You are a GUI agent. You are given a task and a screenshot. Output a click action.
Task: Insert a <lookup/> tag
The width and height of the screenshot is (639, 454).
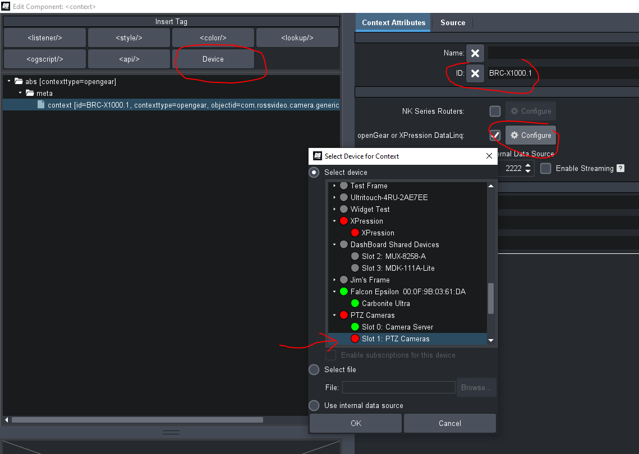click(297, 38)
